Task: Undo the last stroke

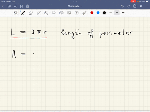Action: pyautogui.click(x=122, y=6)
